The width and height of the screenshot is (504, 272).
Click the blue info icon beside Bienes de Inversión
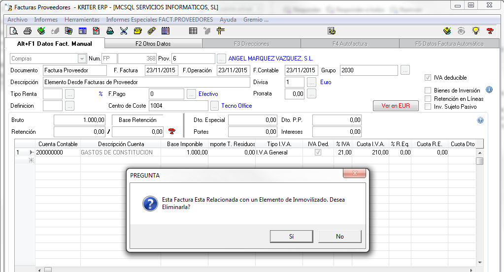click(489, 90)
